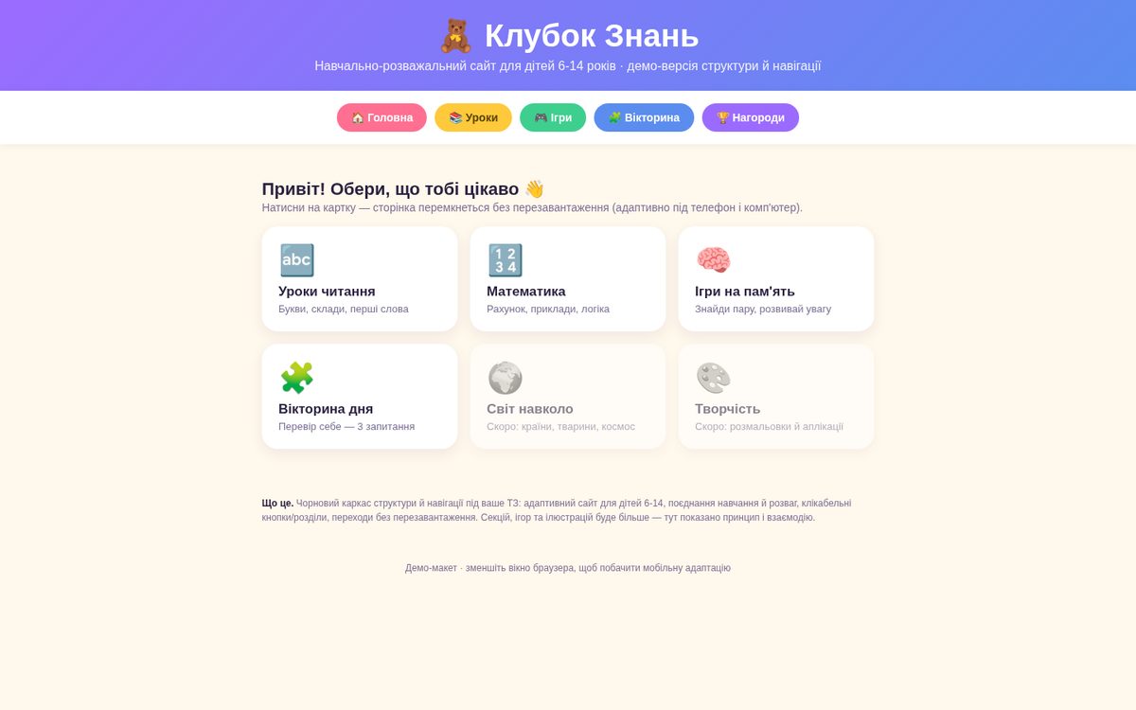
Task: Click the brain icon for memory games
Action: point(713,260)
